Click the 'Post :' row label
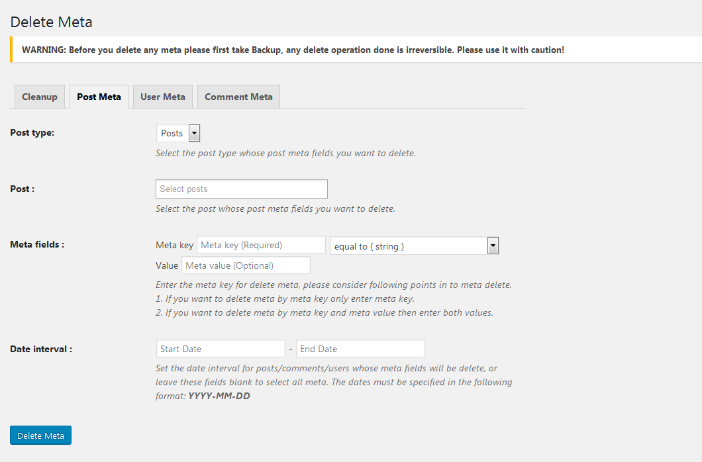 23,189
